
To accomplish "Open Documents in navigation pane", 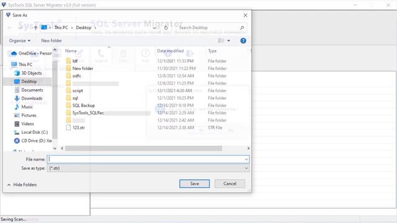I will click(x=29, y=90).
